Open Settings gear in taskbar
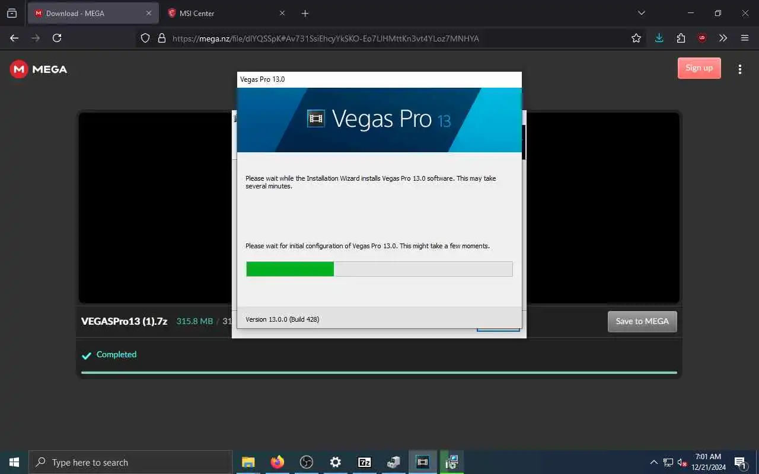759x474 pixels. pyautogui.click(x=335, y=462)
